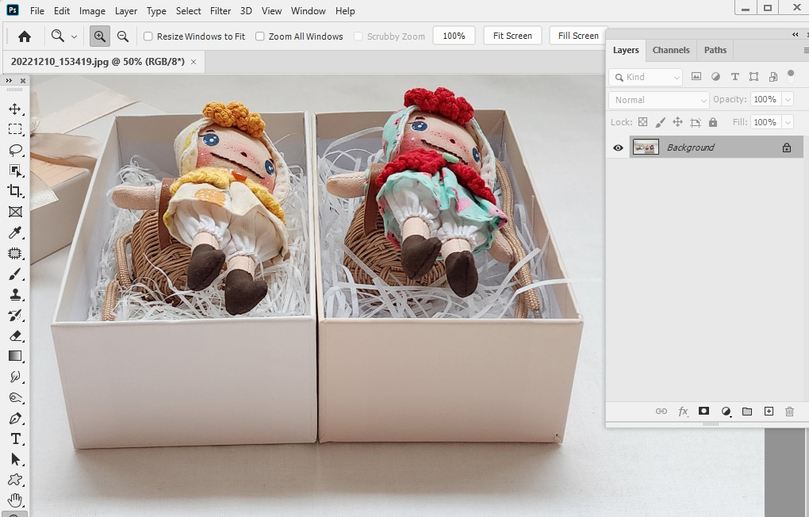Switch to the Channels tab
Image resolution: width=809 pixels, height=517 pixels.
click(x=671, y=50)
